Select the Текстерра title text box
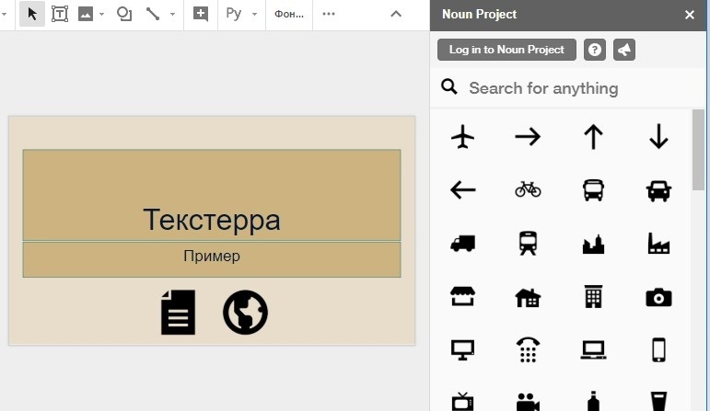The width and height of the screenshot is (710, 411). [x=212, y=195]
